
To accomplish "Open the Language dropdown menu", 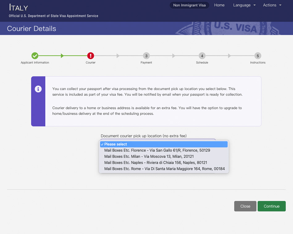I will (x=244, y=5).
